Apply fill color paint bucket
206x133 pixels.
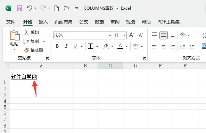tap(106, 46)
